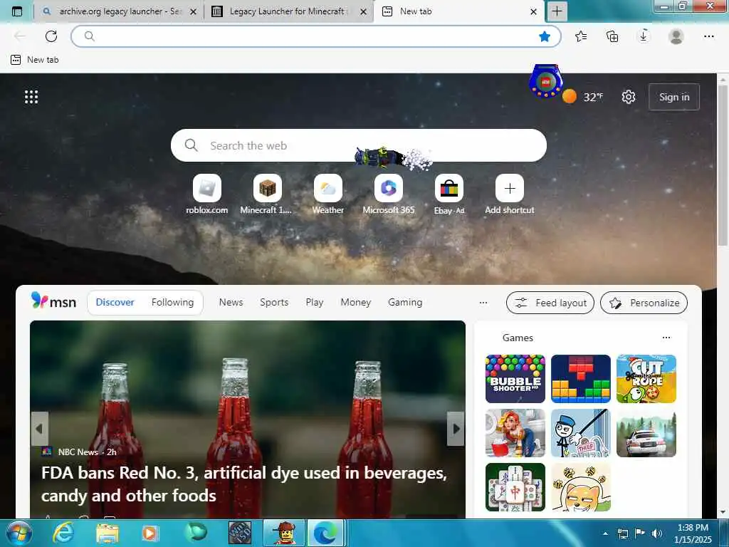The width and height of the screenshot is (729, 547).
Task: Open a new browser tab
Action: pyautogui.click(x=557, y=11)
